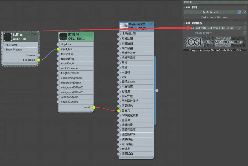The image size is (248, 166).
Task: Click the magnifier icon in OSL code panel
Action: pyautogui.click(x=244, y=12)
